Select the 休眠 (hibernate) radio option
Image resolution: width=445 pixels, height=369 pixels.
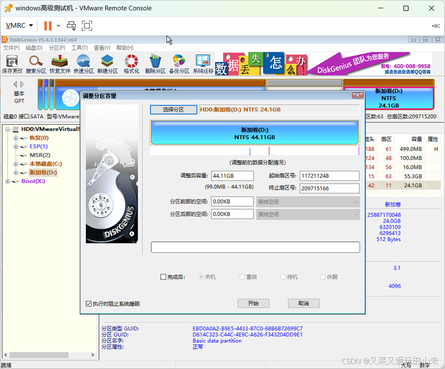[x=323, y=277]
